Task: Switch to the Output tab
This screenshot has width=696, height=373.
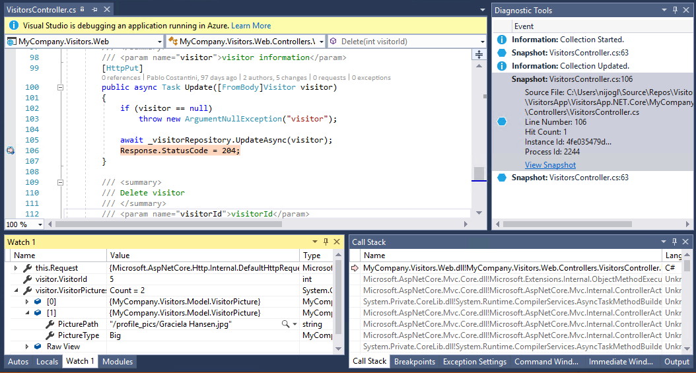Action: (676, 362)
